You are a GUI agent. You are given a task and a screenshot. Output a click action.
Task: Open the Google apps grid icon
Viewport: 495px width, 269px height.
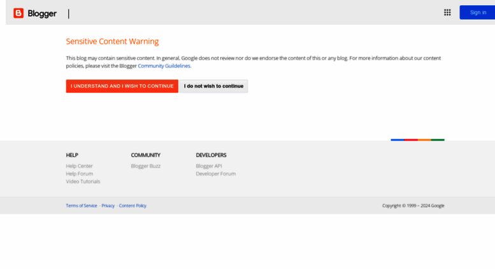[447, 12]
